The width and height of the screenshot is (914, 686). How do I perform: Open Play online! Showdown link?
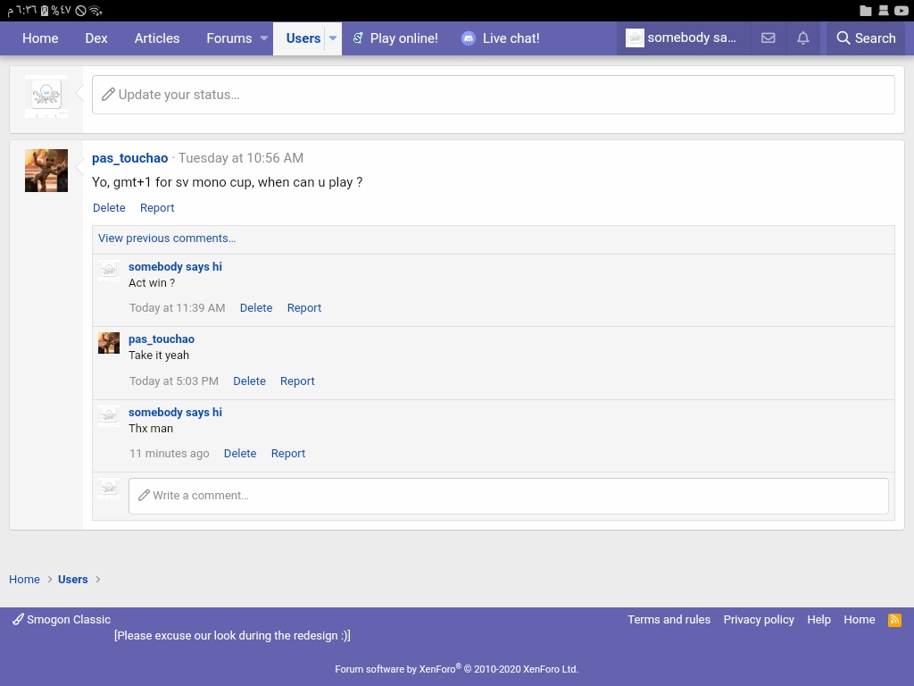pos(395,38)
